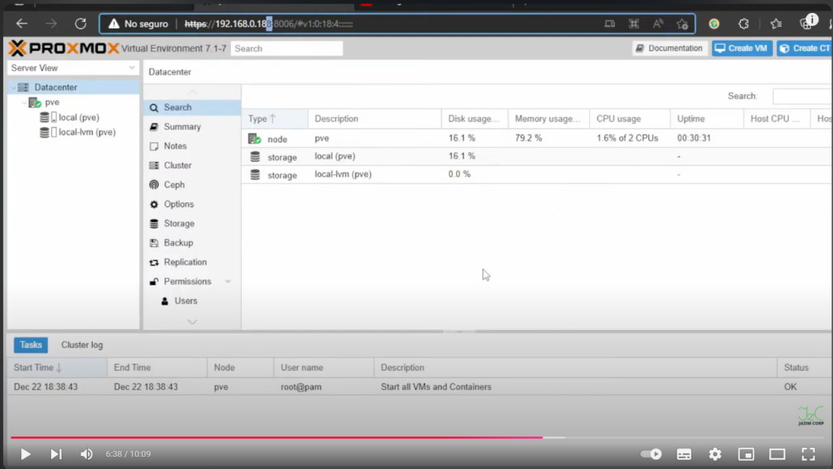Open the video settings gear icon
Image resolution: width=833 pixels, height=469 pixels.
tap(715, 454)
